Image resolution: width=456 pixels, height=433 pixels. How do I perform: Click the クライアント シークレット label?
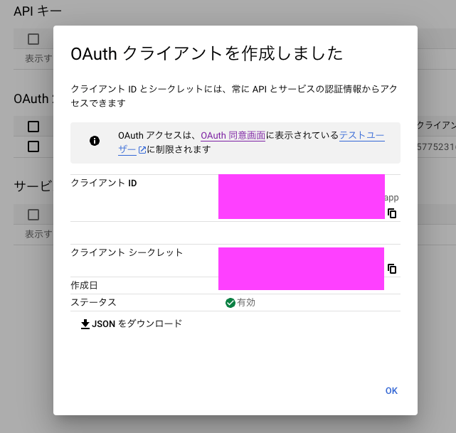(x=127, y=252)
